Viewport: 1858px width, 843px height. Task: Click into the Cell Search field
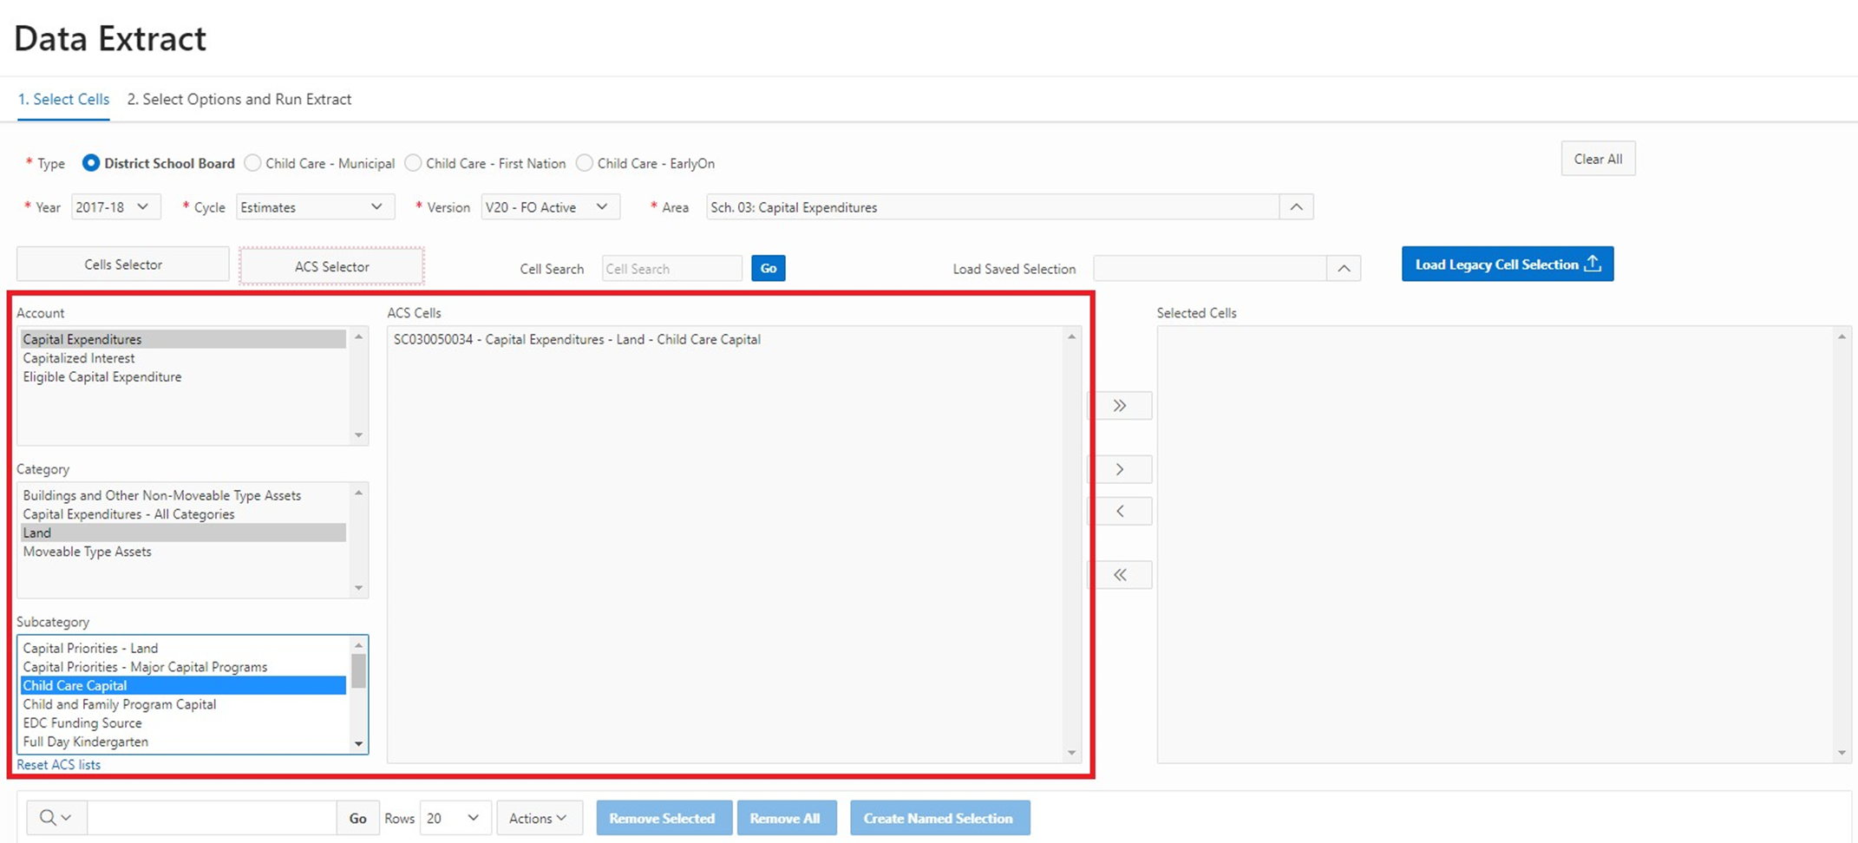pyautogui.click(x=671, y=269)
